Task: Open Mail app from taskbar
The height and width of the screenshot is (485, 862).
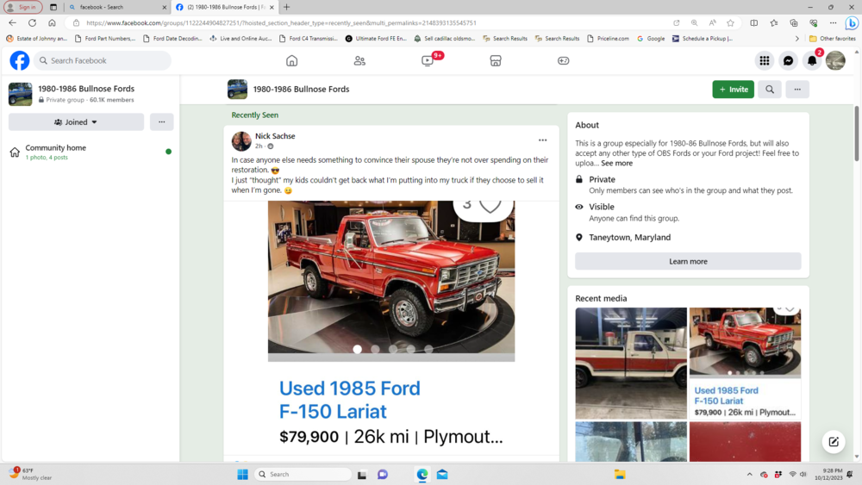Action: coord(442,474)
